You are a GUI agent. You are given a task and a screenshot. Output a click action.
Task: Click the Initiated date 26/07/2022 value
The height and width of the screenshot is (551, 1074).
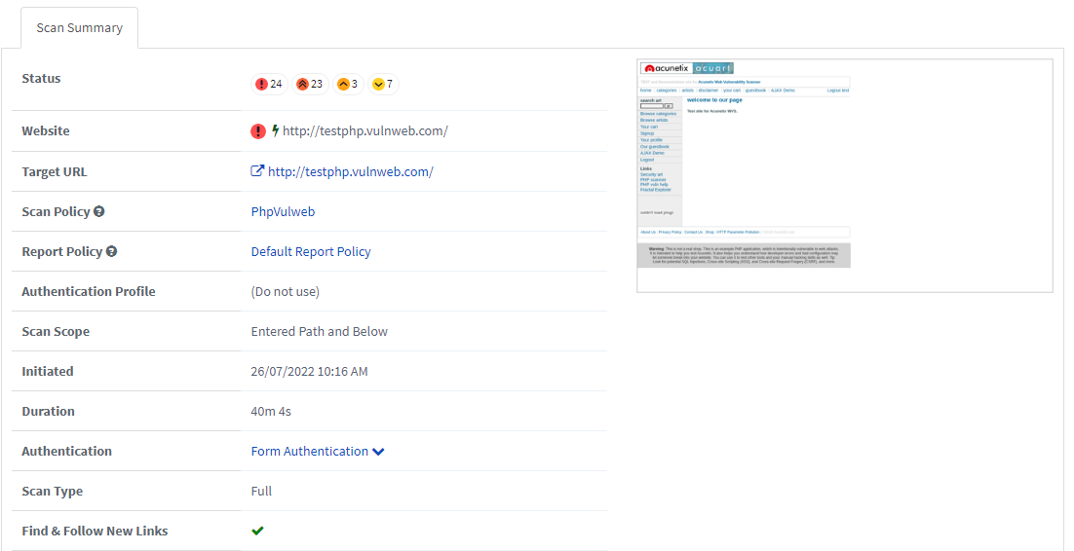[309, 372]
